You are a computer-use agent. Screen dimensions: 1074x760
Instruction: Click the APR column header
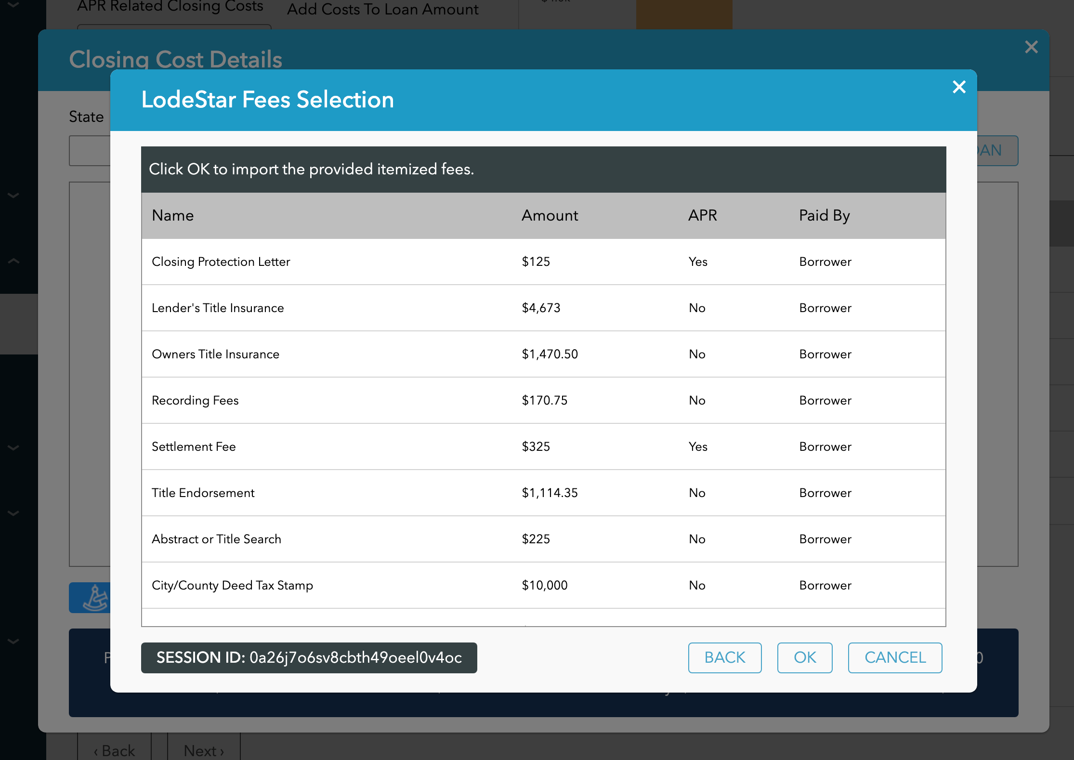[x=702, y=215]
